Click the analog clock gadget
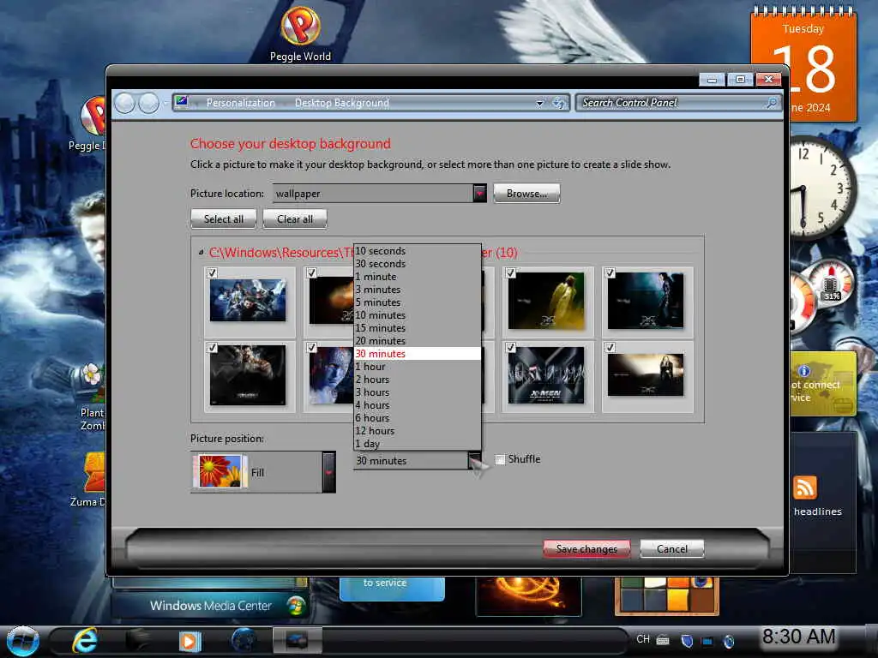The image size is (878, 658). [x=820, y=188]
